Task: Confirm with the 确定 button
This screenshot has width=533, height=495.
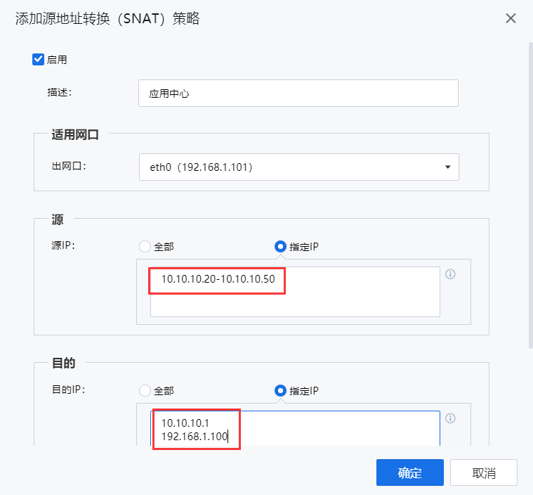Action: tap(409, 472)
